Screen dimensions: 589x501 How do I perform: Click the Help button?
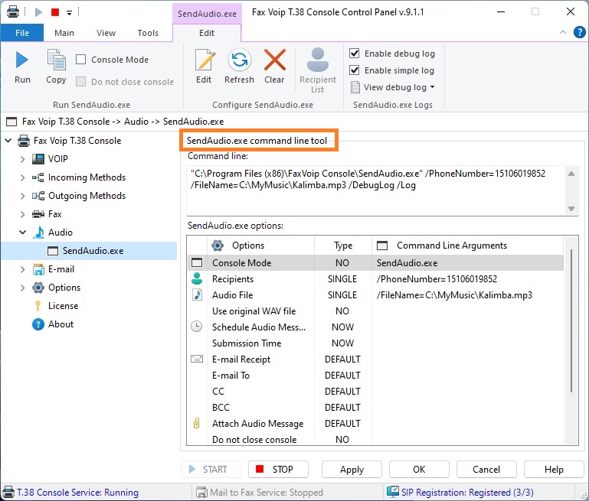(x=554, y=469)
